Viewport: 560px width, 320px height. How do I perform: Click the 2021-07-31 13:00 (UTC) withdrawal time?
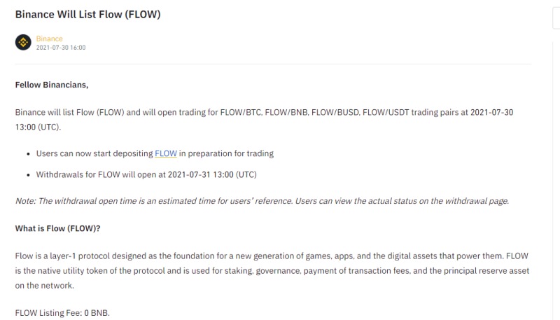[x=212, y=174]
